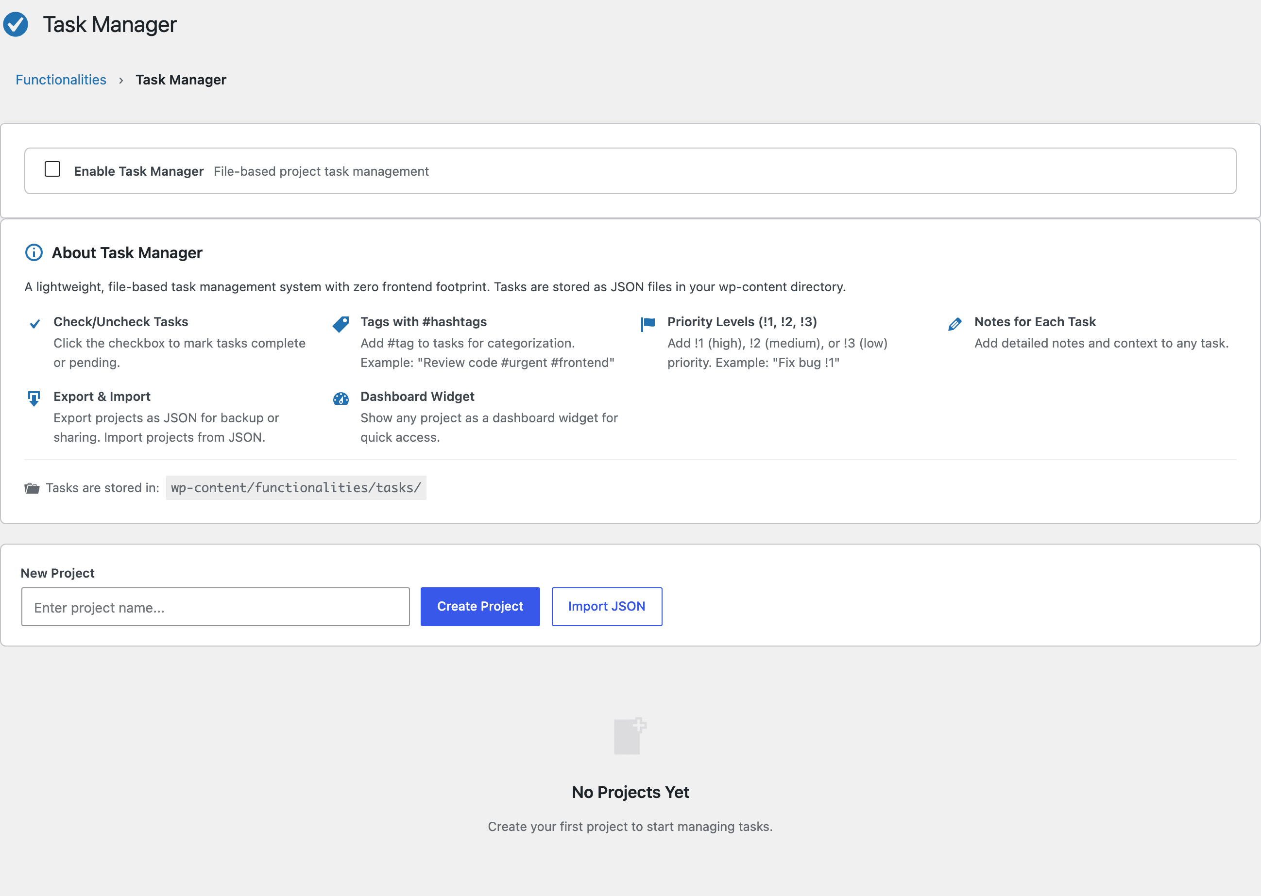
Task: Click the empty-state document plus icon
Action: pos(630,736)
